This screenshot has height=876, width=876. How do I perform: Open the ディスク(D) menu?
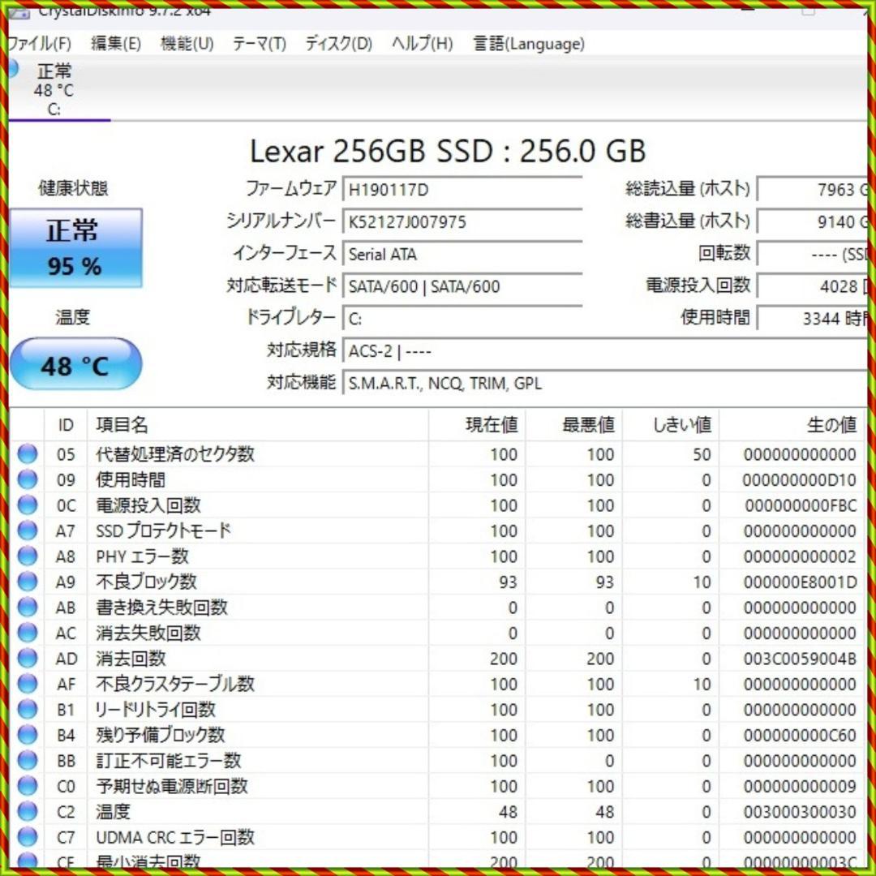pos(338,44)
